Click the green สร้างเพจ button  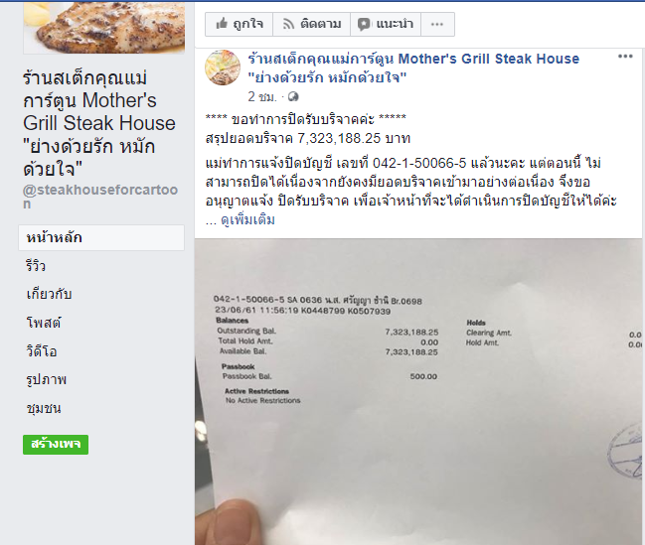coord(56,445)
